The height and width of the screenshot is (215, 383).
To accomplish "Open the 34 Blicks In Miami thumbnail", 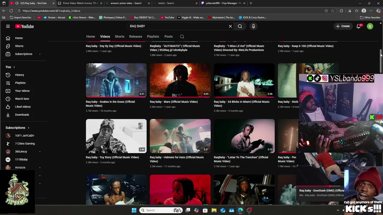I will coord(244,80).
